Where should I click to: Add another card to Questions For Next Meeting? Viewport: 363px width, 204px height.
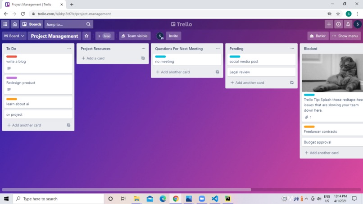173,72
